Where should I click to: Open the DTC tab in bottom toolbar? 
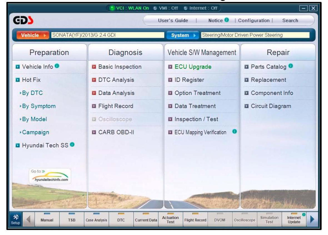click(121, 219)
